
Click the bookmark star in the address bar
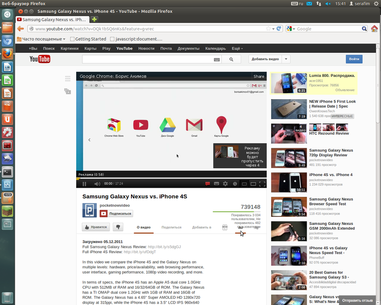click(x=268, y=29)
